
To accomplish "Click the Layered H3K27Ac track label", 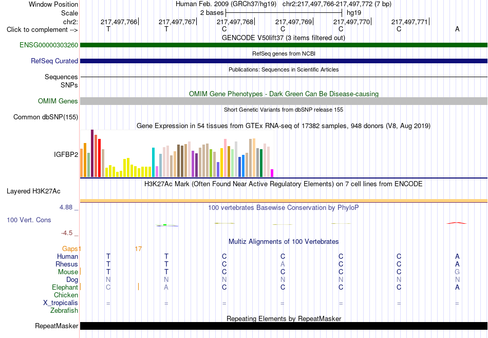I will coord(33,191).
